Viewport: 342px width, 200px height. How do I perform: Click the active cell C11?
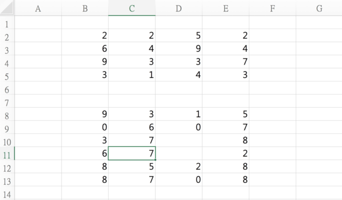pos(132,153)
